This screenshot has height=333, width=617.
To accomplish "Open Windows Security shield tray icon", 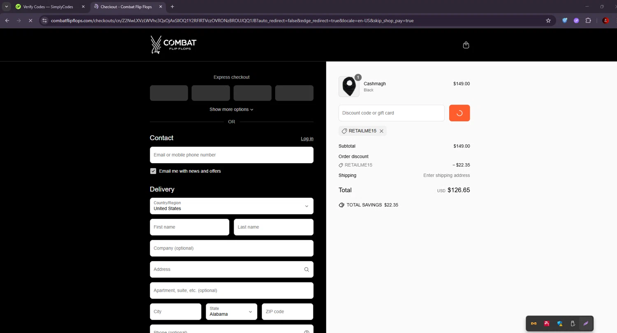I will pyautogui.click(x=560, y=324).
